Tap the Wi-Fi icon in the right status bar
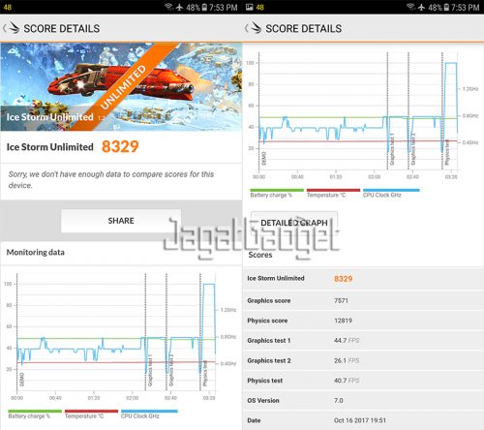The height and width of the screenshot is (430, 484). coord(410,7)
